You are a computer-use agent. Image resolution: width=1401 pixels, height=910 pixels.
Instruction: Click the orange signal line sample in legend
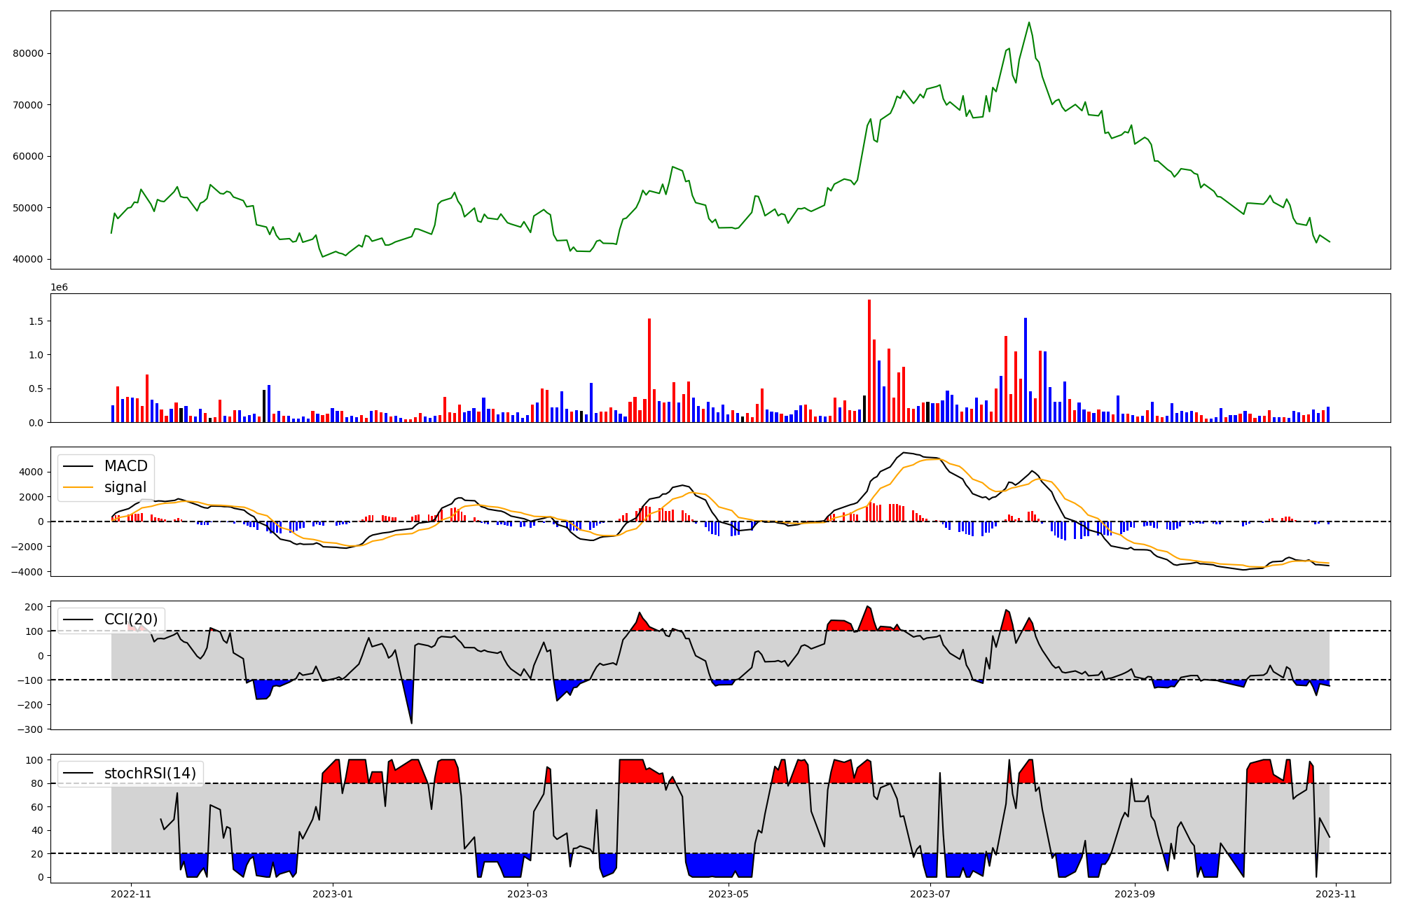coord(78,487)
